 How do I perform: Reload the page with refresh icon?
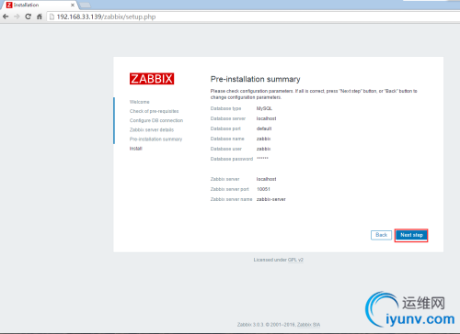pos(28,17)
